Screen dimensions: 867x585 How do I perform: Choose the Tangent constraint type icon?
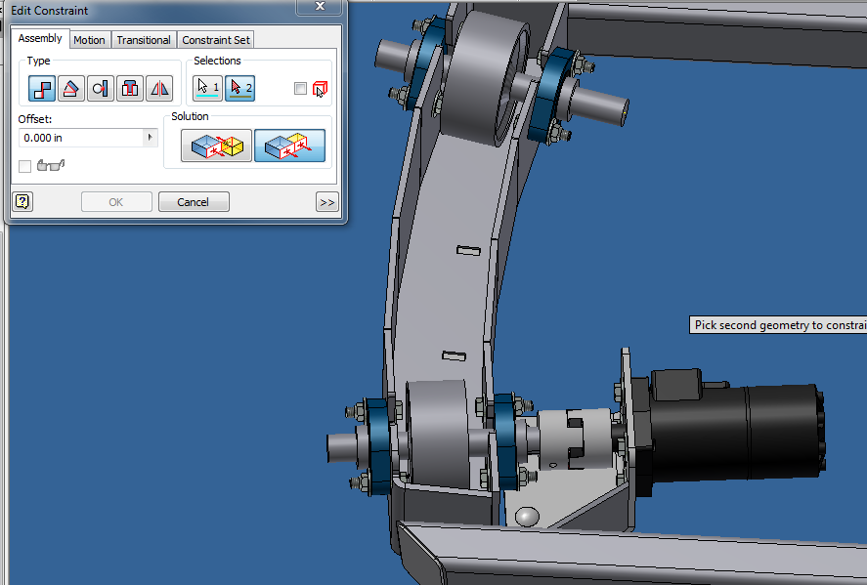pos(99,88)
